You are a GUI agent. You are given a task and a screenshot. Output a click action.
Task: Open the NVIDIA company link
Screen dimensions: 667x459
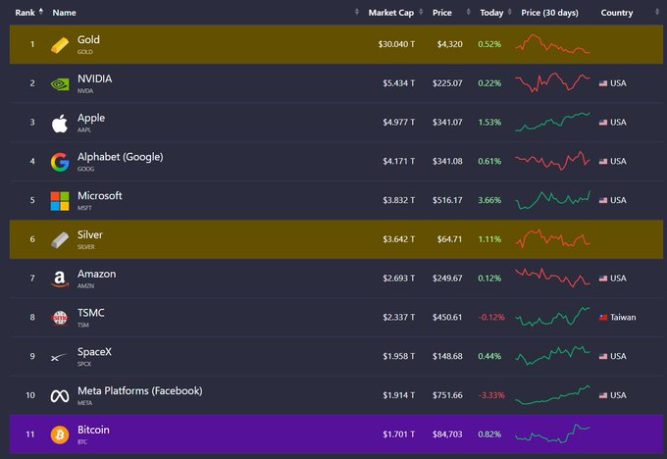pyautogui.click(x=94, y=78)
